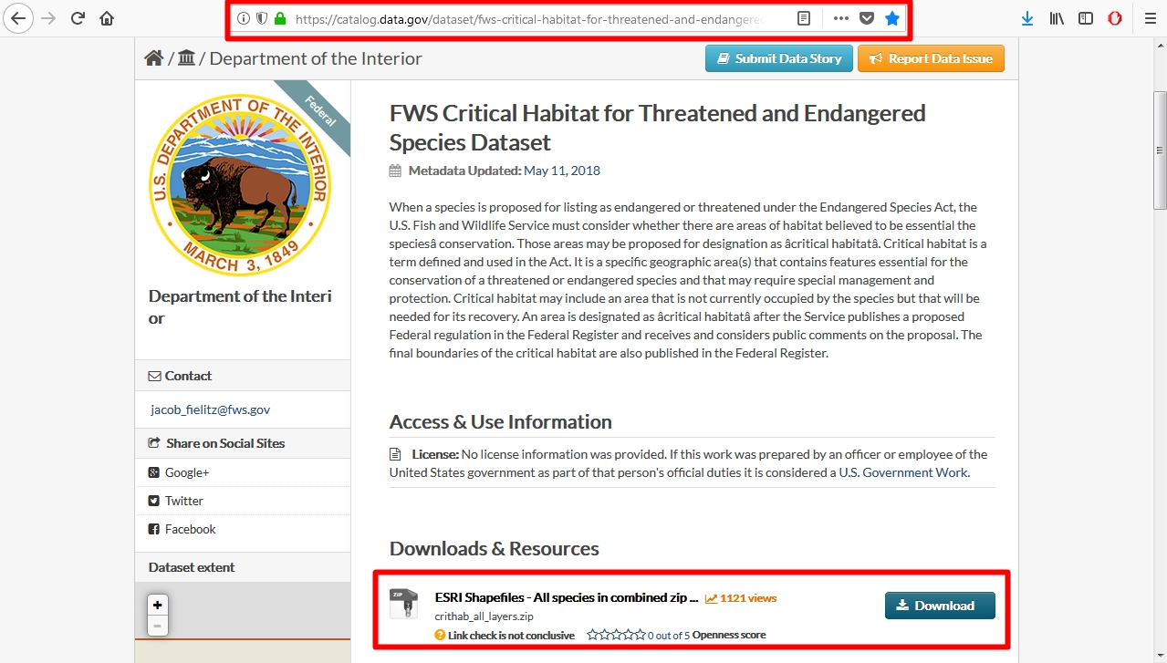Screen dimensions: 1167x663
Task: Open the Library icon
Action: coord(1057,18)
